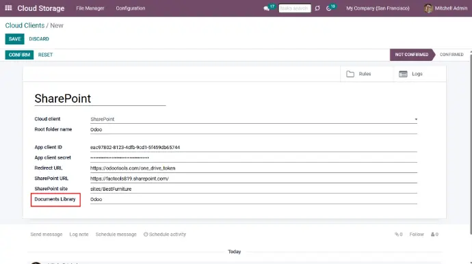The image size is (472, 264).
Task: Open the Logs smart button
Action: pyautogui.click(x=419, y=74)
